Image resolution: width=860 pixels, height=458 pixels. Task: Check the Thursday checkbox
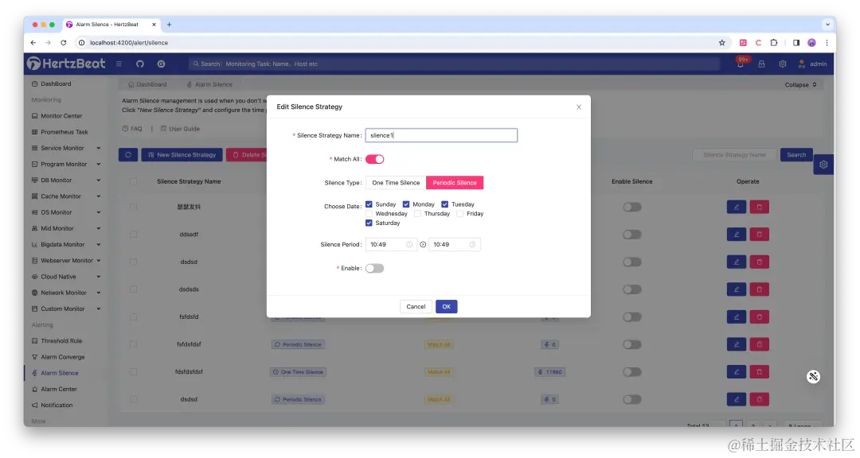point(418,214)
